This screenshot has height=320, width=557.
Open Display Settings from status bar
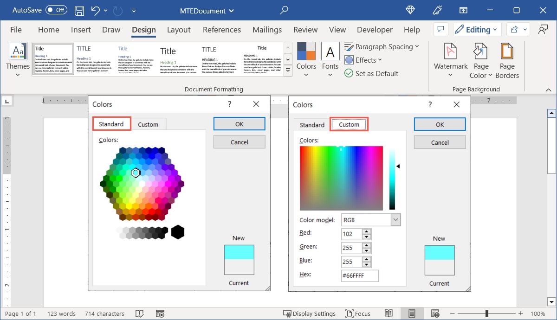(x=309, y=314)
